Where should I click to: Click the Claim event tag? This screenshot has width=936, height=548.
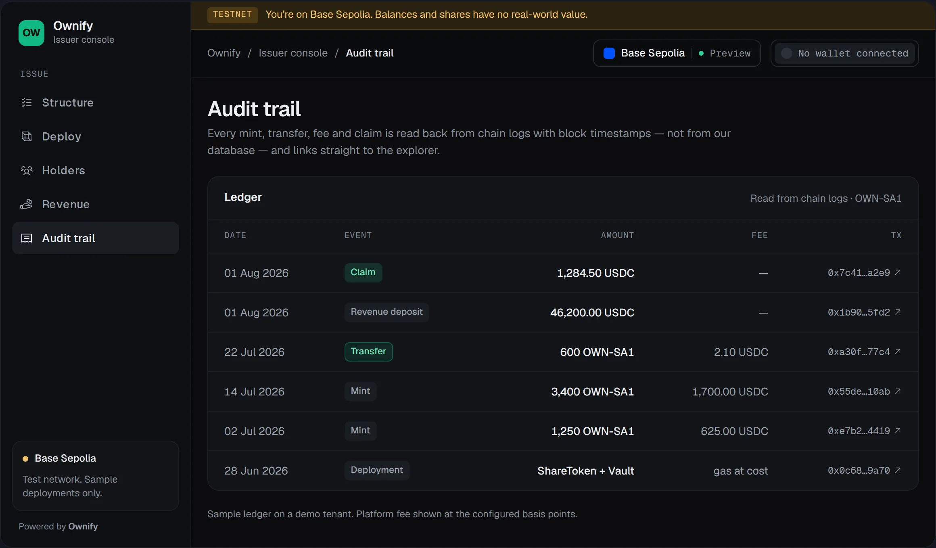(x=363, y=272)
